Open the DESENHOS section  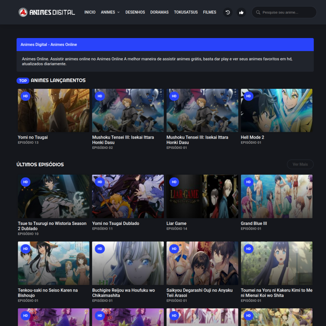tap(135, 12)
